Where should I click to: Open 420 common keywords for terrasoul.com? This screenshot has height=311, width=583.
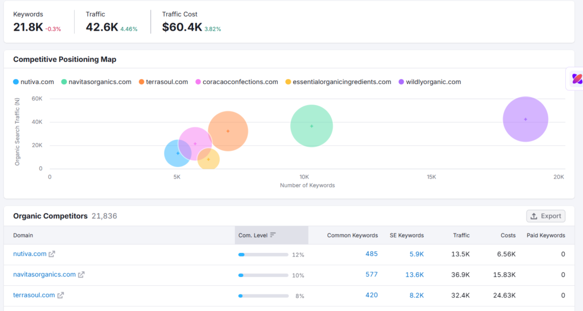pos(371,295)
